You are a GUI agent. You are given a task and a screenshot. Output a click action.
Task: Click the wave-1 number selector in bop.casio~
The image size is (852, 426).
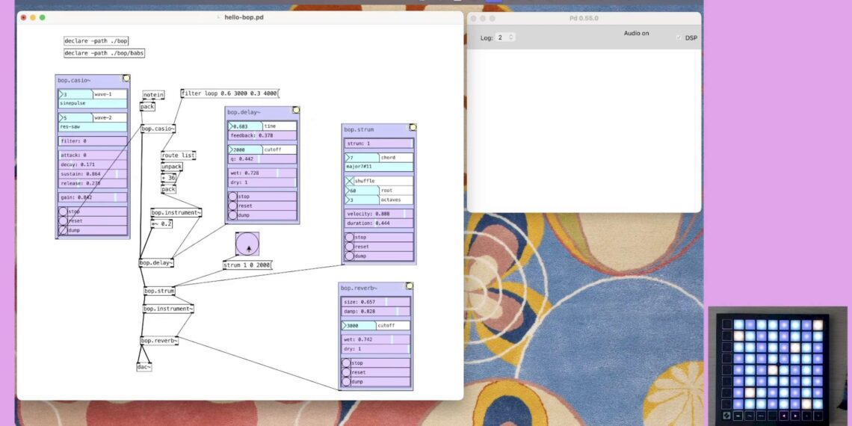(75, 95)
